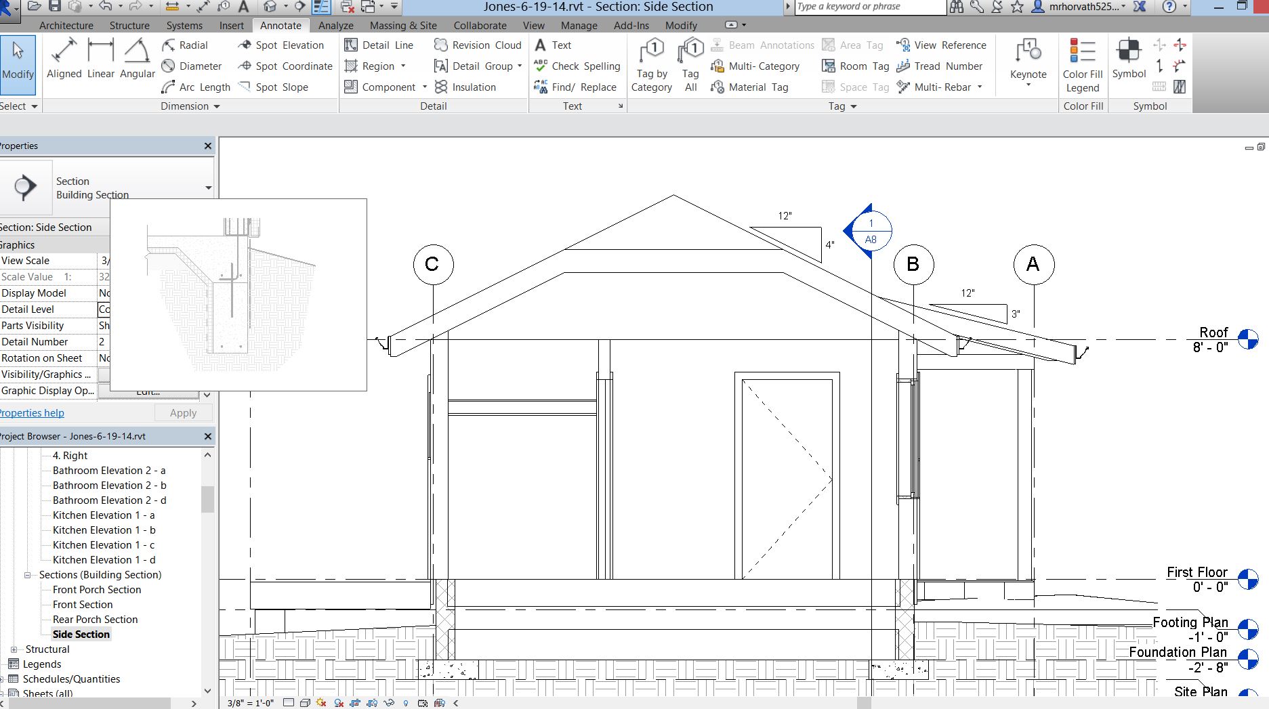Image resolution: width=1269 pixels, height=709 pixels.
Task: Select the Symbol tool
Action: (1129, 59)
